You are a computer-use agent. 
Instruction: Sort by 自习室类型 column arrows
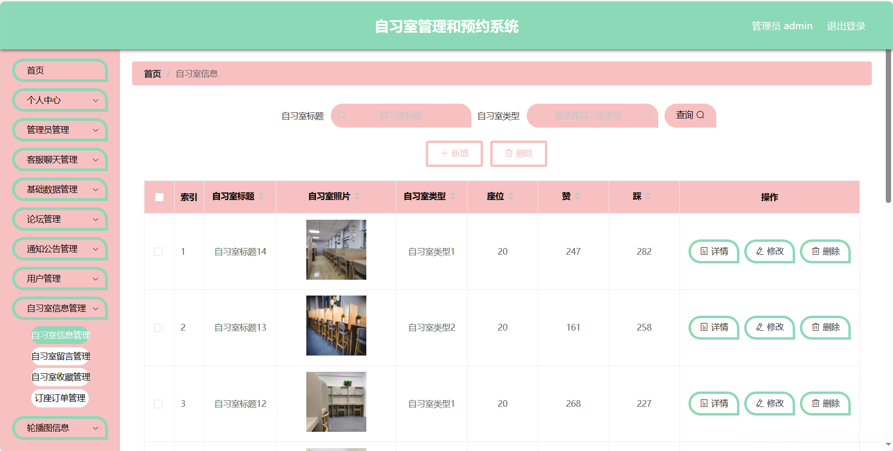pos(453,196)
